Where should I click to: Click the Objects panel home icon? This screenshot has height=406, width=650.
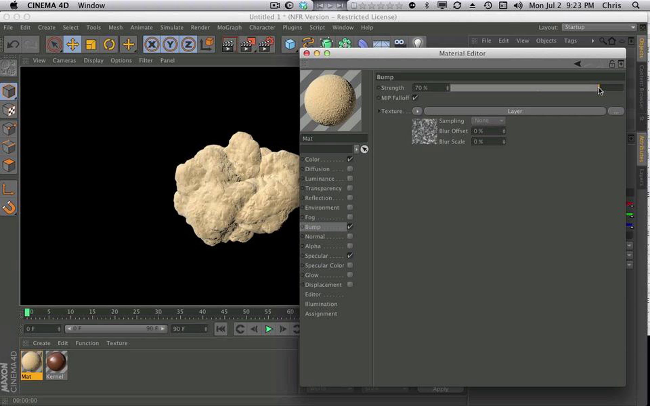click(612, 41)
